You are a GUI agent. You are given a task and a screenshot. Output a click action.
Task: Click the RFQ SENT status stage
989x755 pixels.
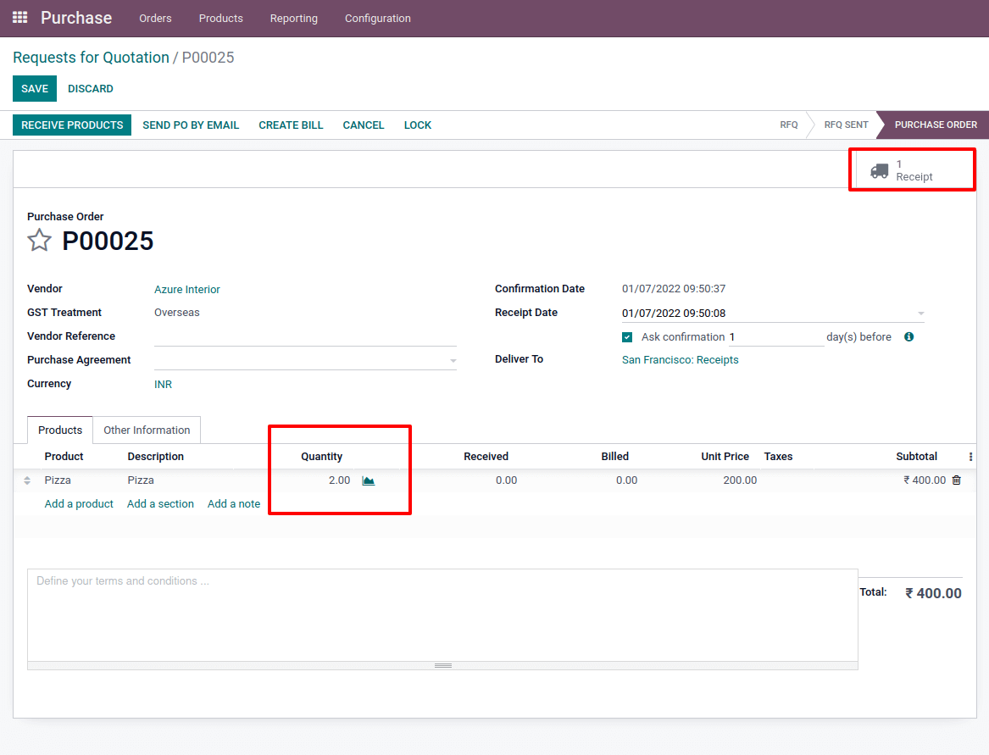coord(846,125)
